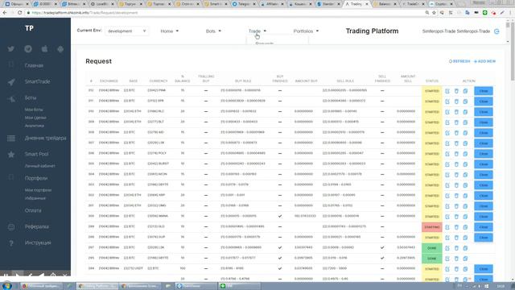Open the Current Env development dropdown
This screenshot has width=515, height=290.
tap(126, 31)
